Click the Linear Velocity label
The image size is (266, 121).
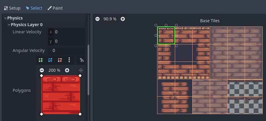[x=27, y=32]
